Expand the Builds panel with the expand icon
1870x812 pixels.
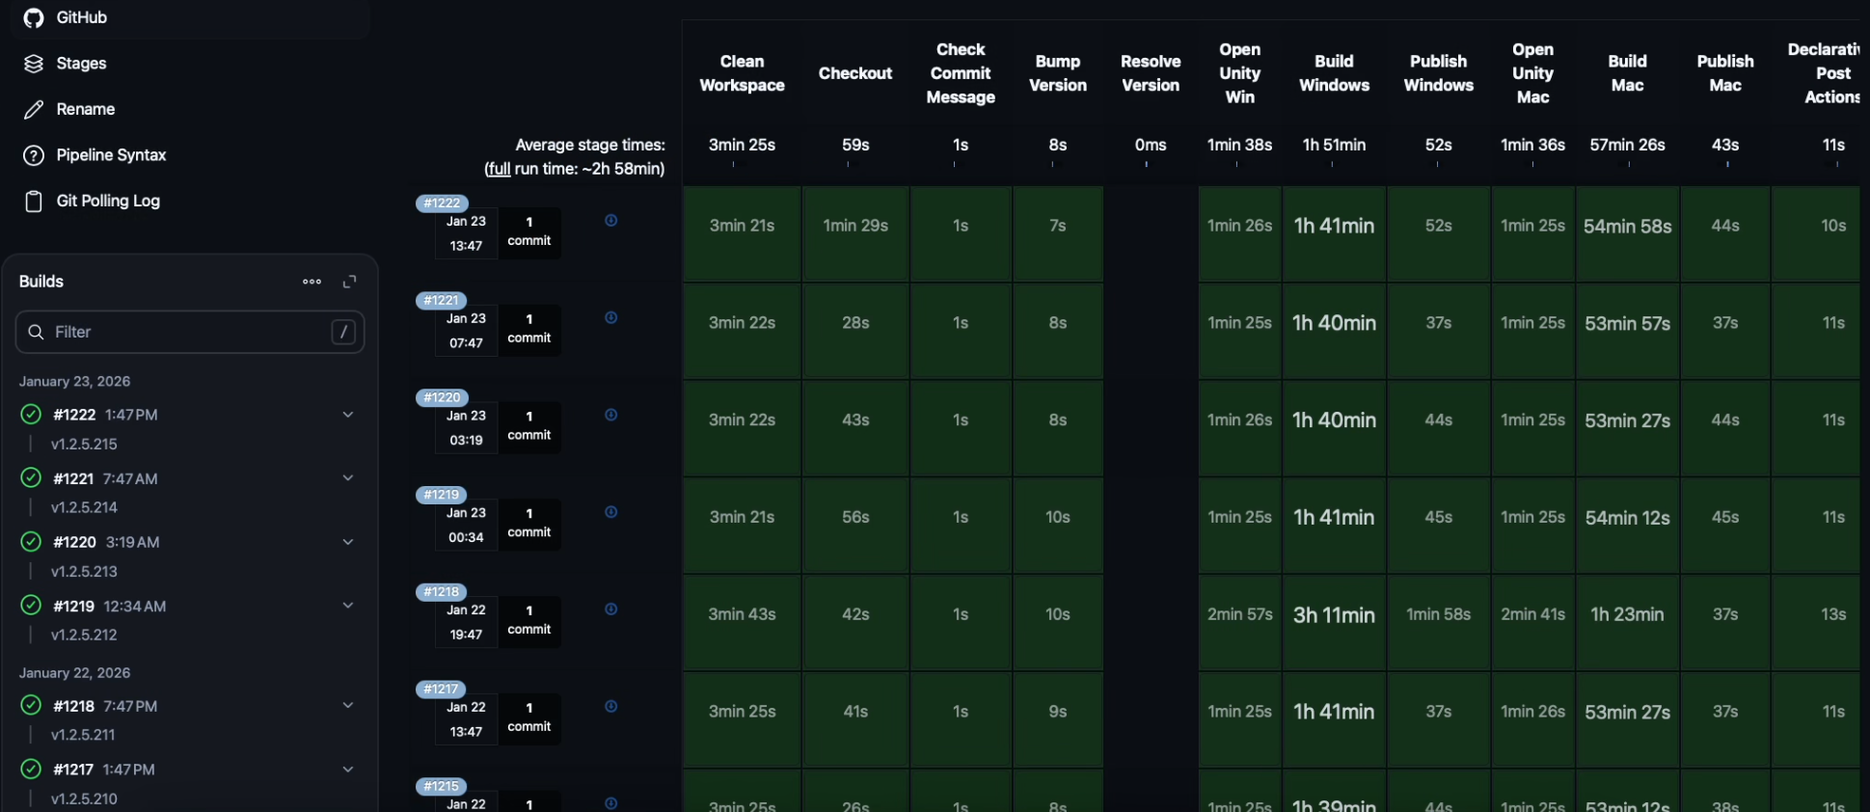pyautogui.click(x=349, y=282)
